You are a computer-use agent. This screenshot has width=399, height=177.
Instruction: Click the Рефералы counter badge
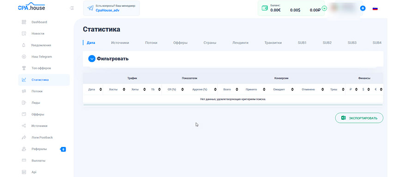pos(63,149)
